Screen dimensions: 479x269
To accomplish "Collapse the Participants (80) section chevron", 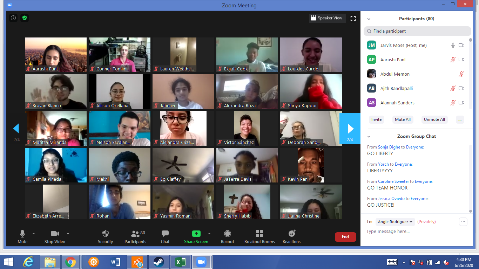I will (x=369, y=19).
